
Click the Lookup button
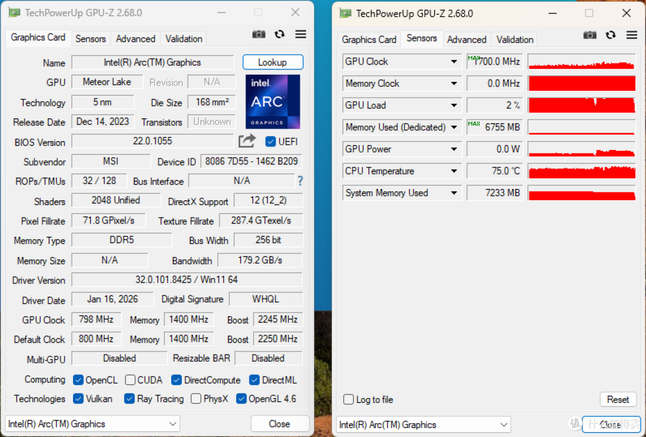click(273, 62)
